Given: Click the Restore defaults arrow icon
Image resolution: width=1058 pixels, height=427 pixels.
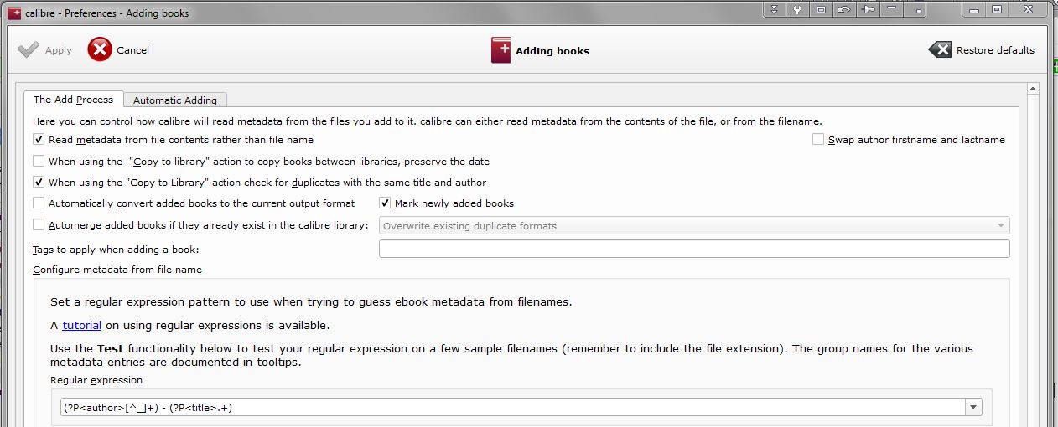Looking at the screenshot, I should point(940,50).
